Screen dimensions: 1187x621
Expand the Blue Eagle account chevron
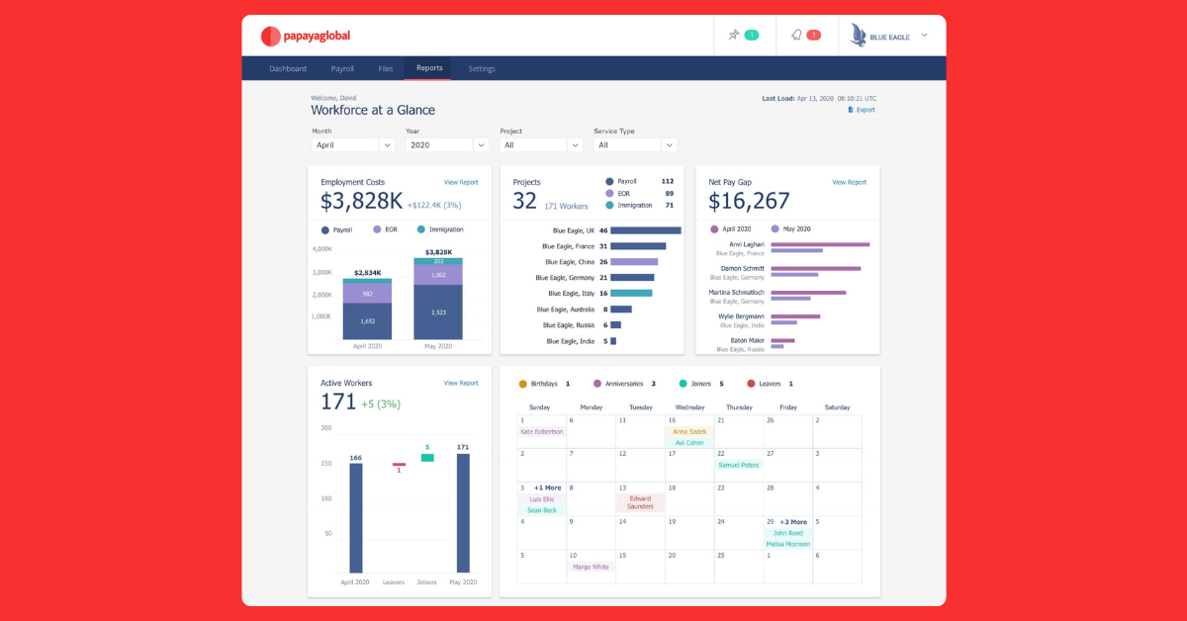point(925,36)
